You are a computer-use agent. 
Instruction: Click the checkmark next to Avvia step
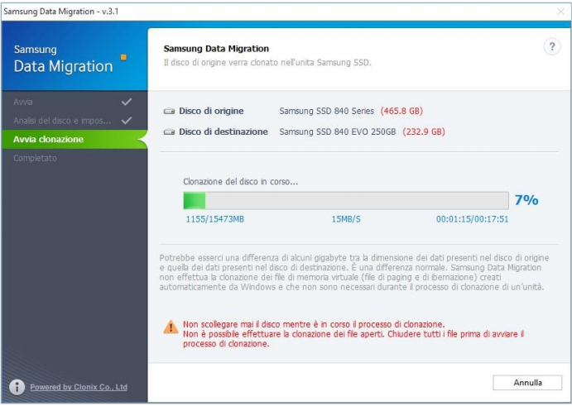pos(127,102)
